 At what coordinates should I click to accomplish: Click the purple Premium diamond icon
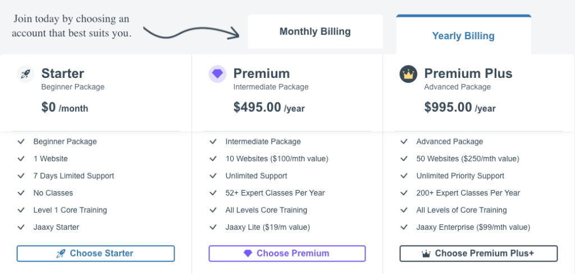(x=217, y=74)
